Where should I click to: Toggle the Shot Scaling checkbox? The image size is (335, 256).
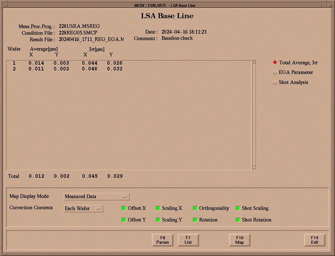(238, 208)
